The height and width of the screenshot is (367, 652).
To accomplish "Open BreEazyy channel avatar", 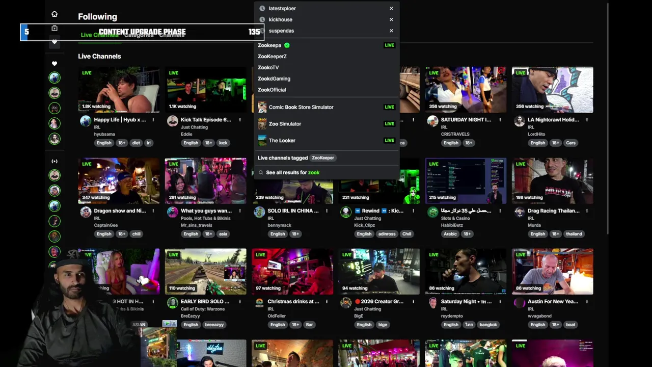I will click(x=173, y=302).
